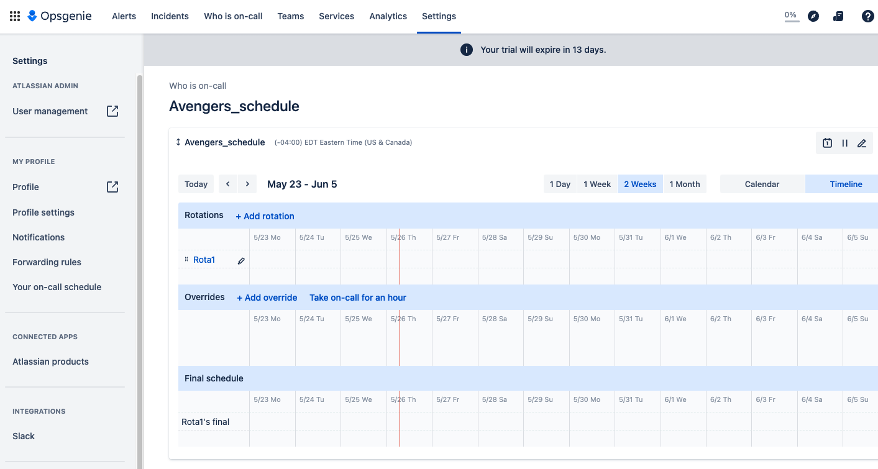The height and width of the screenshot is (469, 878).
Task: Advance to next date range with right chevron
Action: [x=247, y=184]
